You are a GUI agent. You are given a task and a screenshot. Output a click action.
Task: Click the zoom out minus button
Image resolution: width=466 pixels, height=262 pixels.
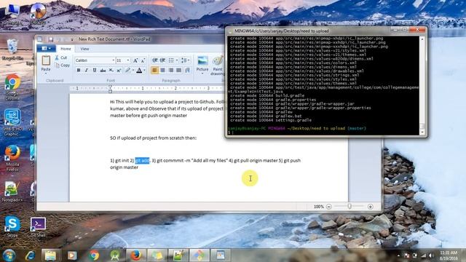click(328, 207)
